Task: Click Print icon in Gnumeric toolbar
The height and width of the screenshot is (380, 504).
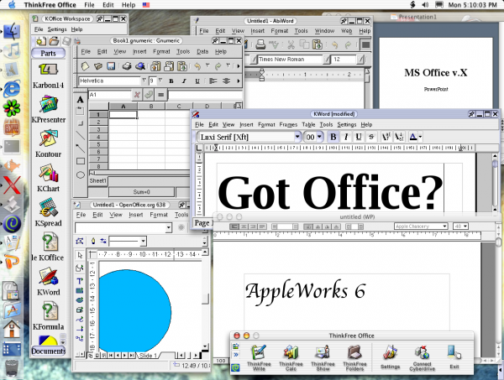Action: pyautogui.click(x=127, y=66)
